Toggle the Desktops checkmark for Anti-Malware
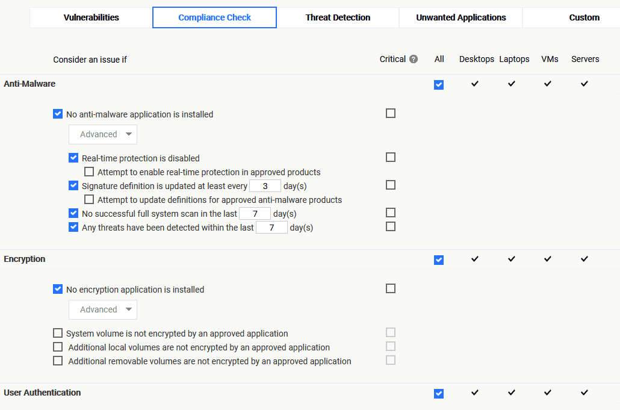The height and width of the screenshot is (410, 620). (x=475, y=84)
